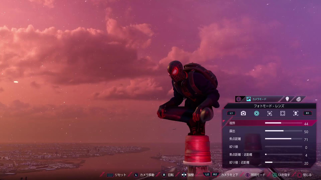
Task: Adjust the 視界 field-of-view slider
Action: click(283, 123)
